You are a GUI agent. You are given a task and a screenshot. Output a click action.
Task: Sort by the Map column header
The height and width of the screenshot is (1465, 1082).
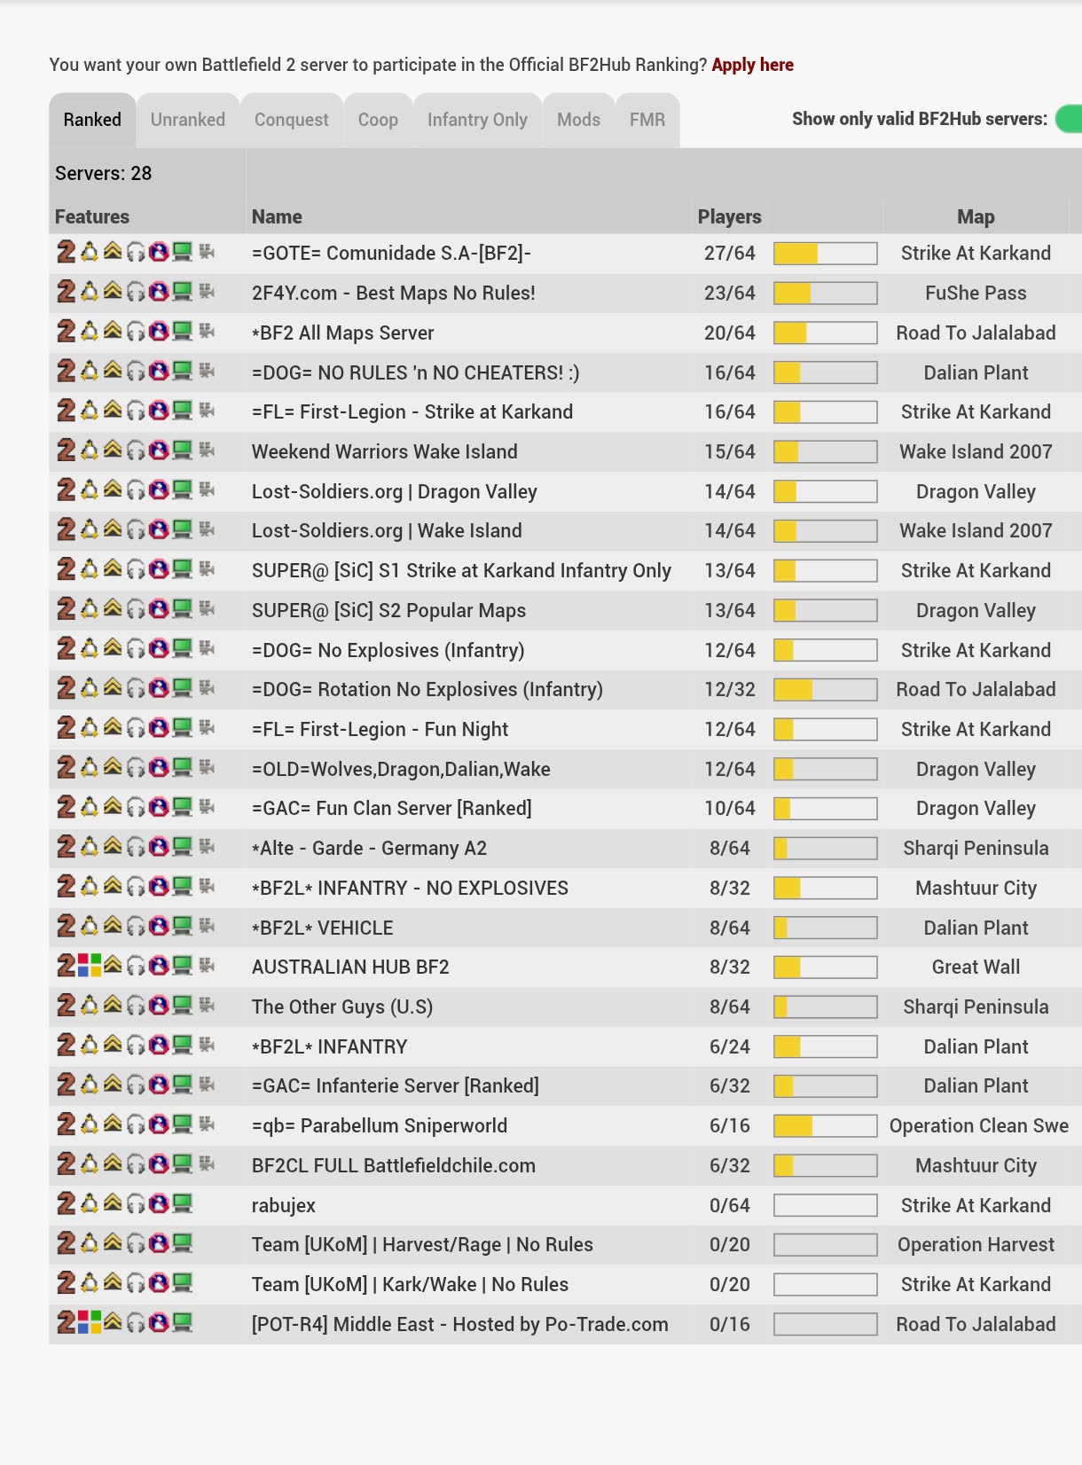(976, 216)
